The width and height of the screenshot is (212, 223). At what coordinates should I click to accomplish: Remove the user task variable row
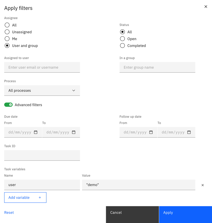203,185
